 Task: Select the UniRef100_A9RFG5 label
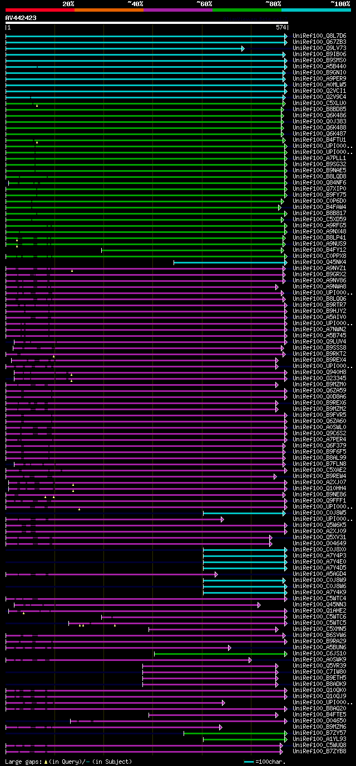click(319, 226)
